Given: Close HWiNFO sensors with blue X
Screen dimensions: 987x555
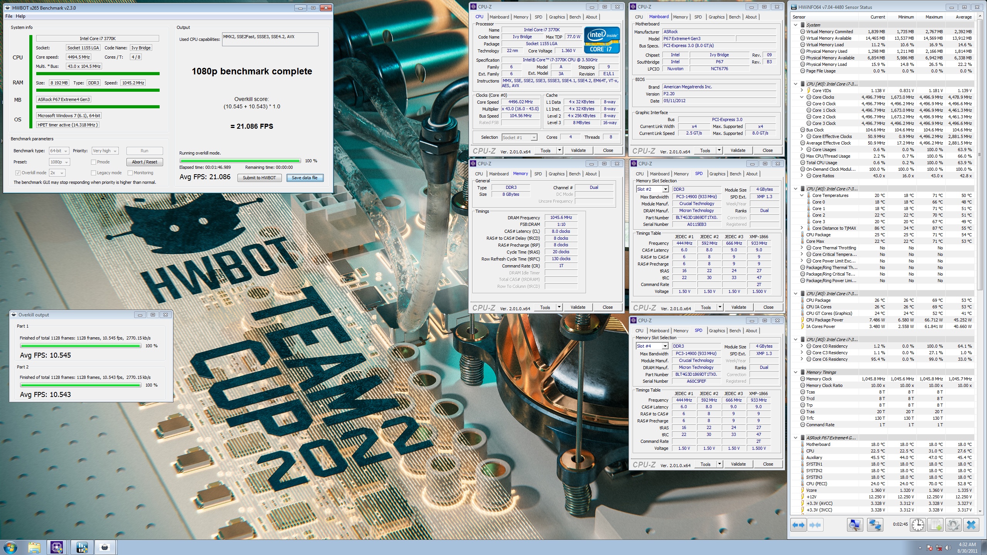Looking at the screenshot, I should point(971,525).
